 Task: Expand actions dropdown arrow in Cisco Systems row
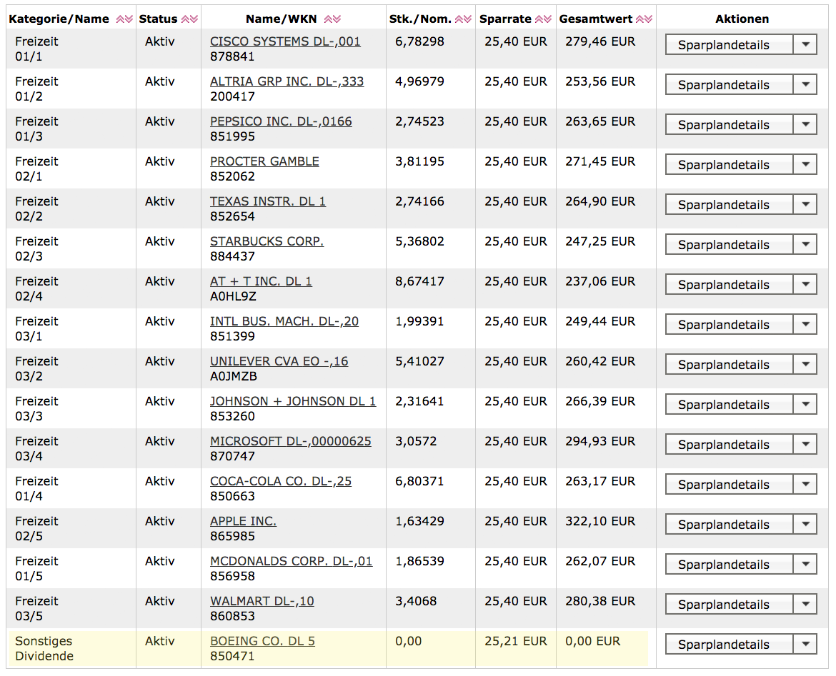(805, 45)
